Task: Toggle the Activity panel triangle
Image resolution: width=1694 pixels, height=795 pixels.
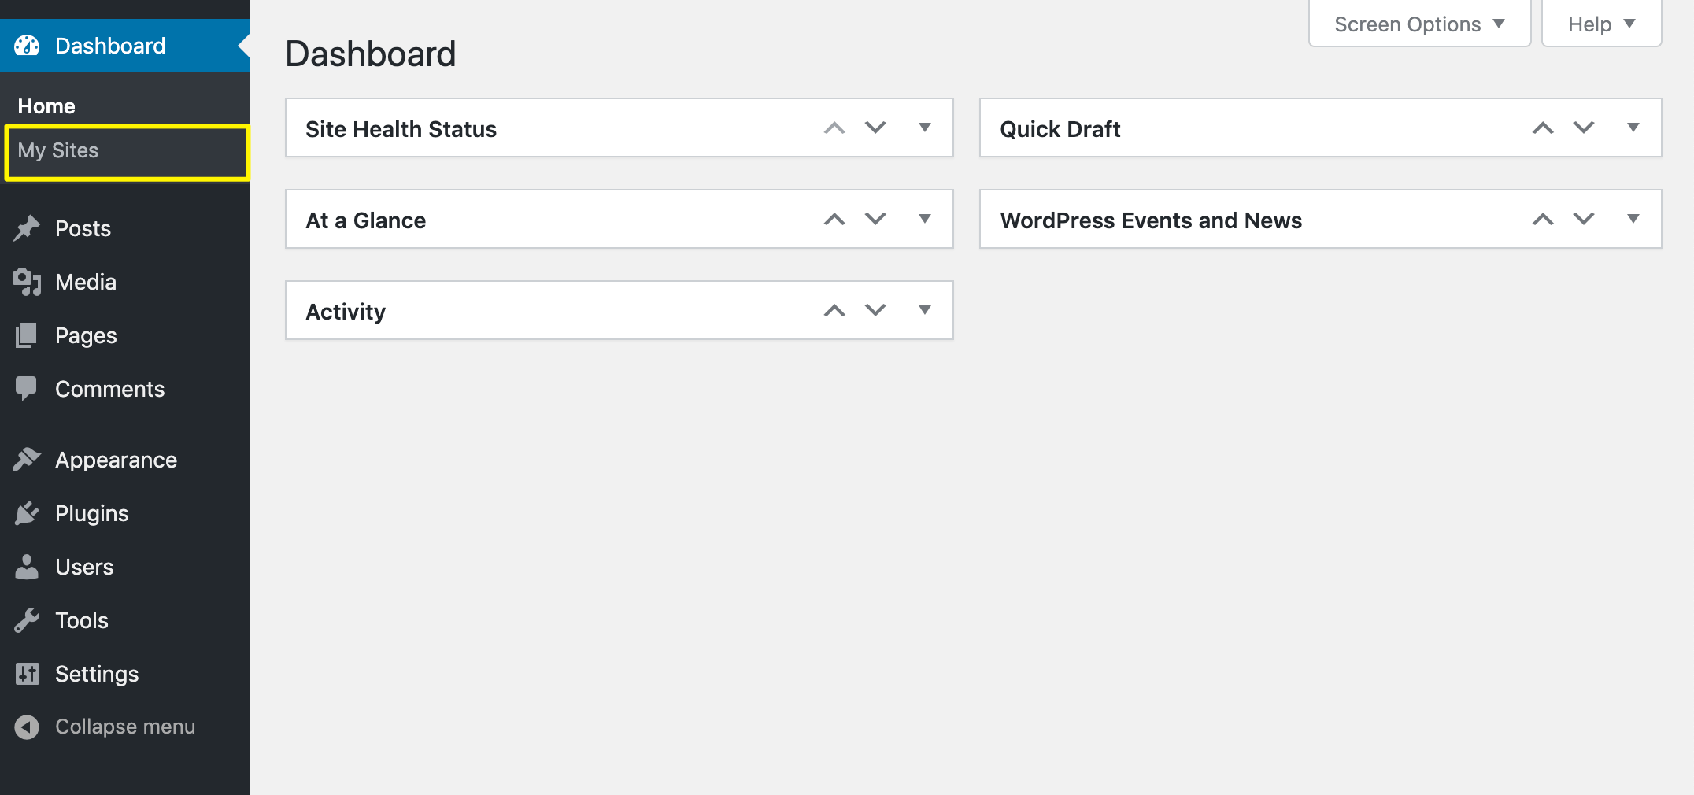Action: pyautogui.click(x=925, y=310)
